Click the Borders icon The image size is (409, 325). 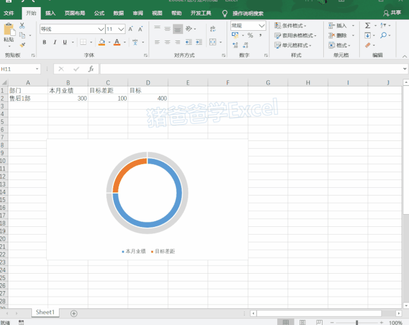tap(83, 42)
